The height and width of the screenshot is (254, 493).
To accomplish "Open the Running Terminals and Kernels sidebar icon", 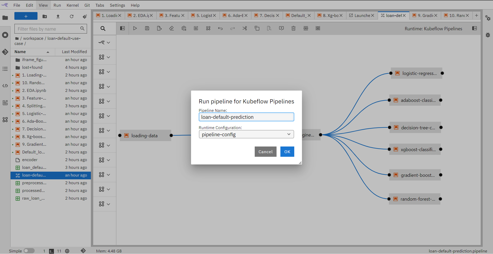I will tap(5, 35).
